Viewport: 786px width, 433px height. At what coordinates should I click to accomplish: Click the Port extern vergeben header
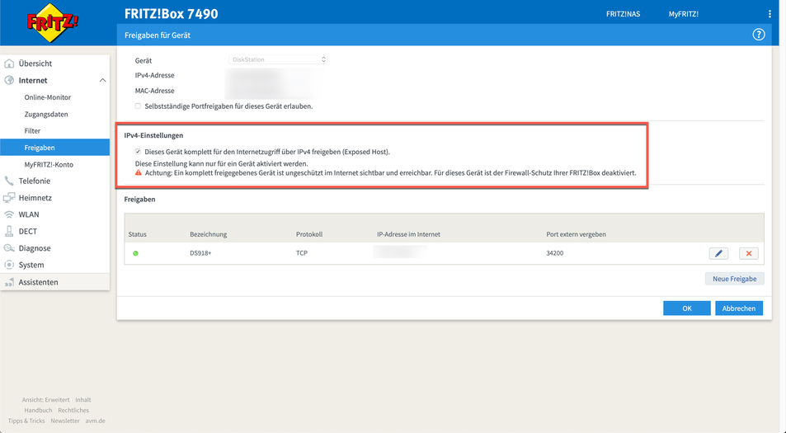(576, 234)
